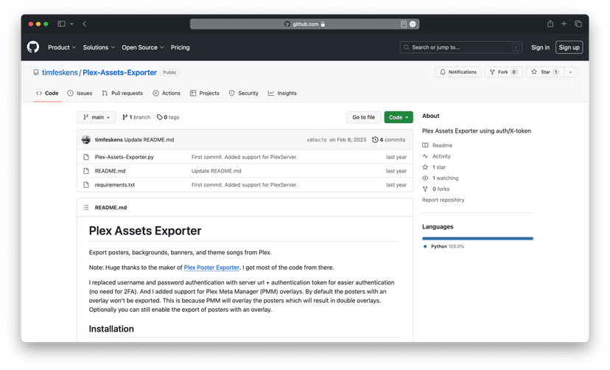This screenshot has width=610, height=370.
Task: Switch to the Pull requests tab
Action: tap(122, 93)
